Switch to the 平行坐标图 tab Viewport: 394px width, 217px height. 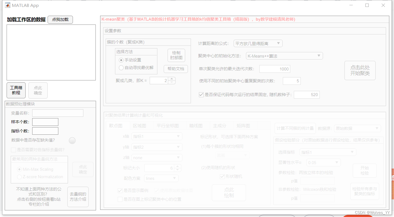coord(168,126)
